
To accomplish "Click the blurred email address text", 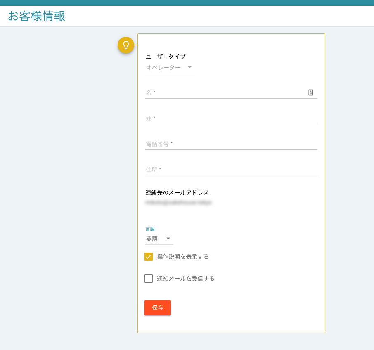I will coord(178,202).
